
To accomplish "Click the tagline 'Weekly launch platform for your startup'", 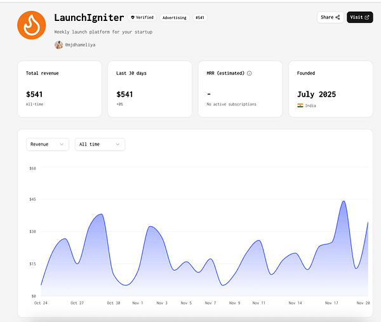I will click(x=104, y=32).
